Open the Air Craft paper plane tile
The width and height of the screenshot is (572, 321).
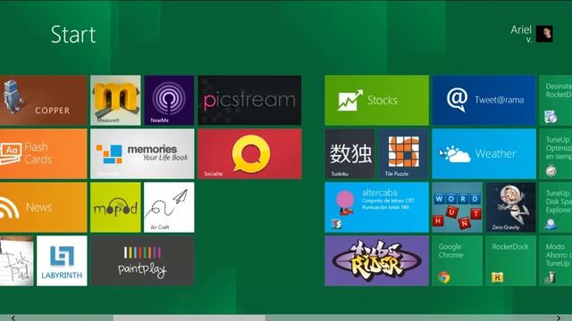coord(169,207)
